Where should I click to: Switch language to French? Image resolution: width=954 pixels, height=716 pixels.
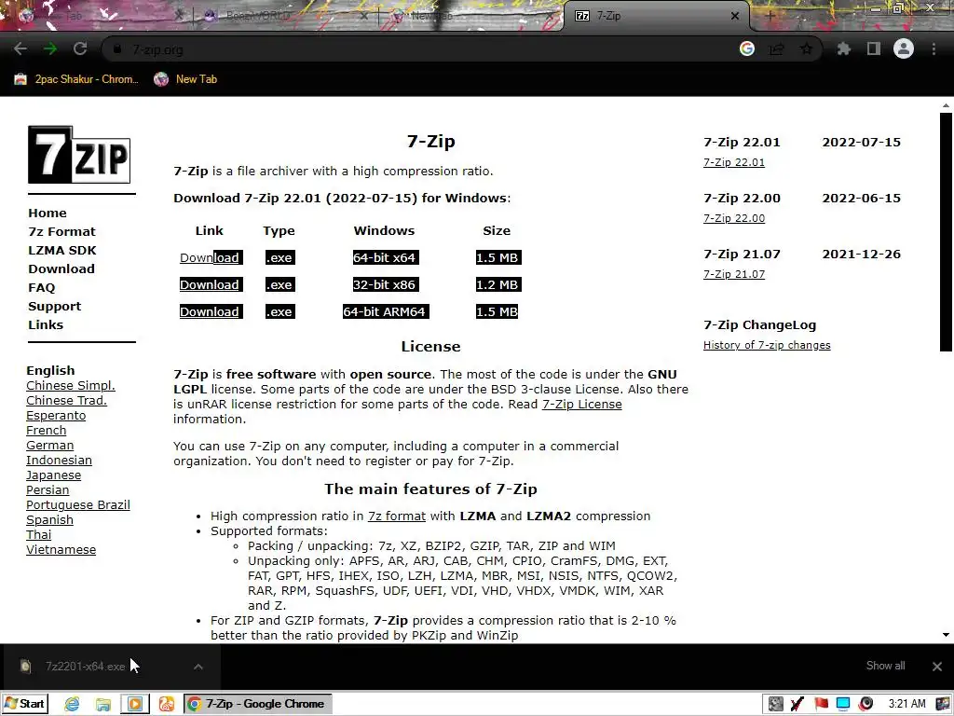[x=47, y=431]
